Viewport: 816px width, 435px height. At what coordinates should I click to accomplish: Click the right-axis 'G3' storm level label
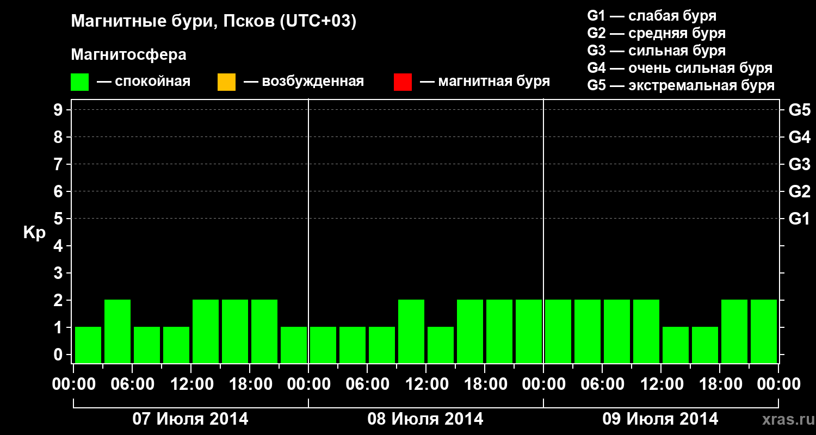tap(800, 164)
